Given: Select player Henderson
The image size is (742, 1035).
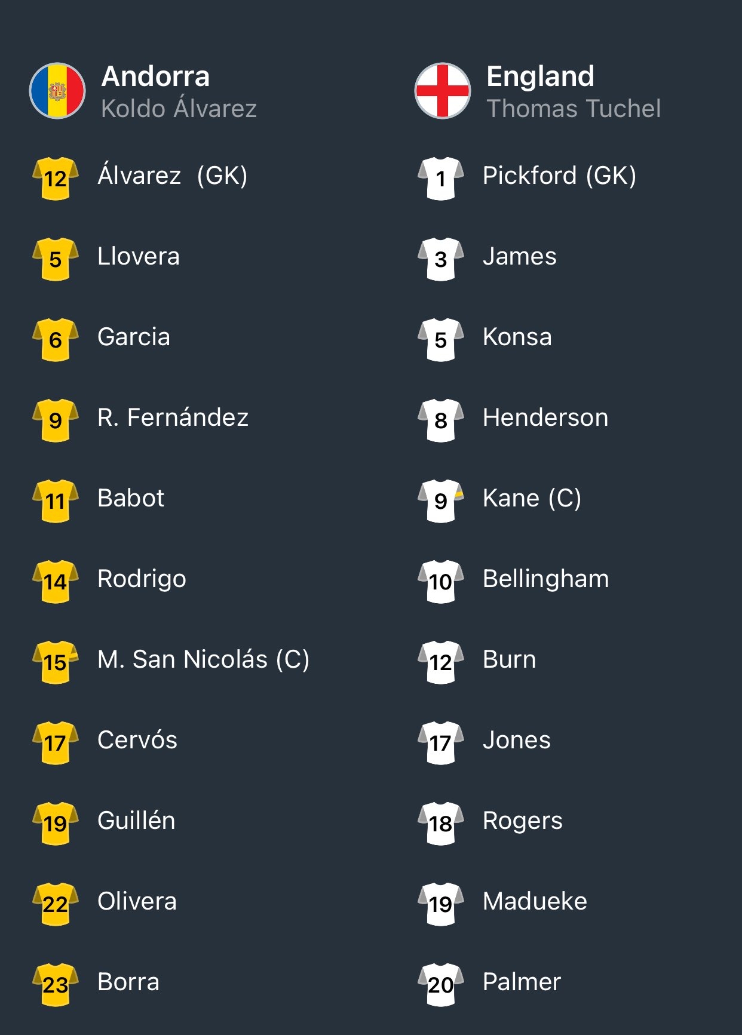Looking at the screenshot, I should pyautogui.click(x=545, y=417).
